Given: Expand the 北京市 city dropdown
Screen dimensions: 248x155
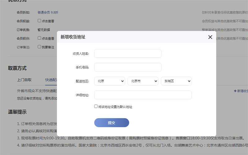Looking at the screenshot, I should click(143, 81).
